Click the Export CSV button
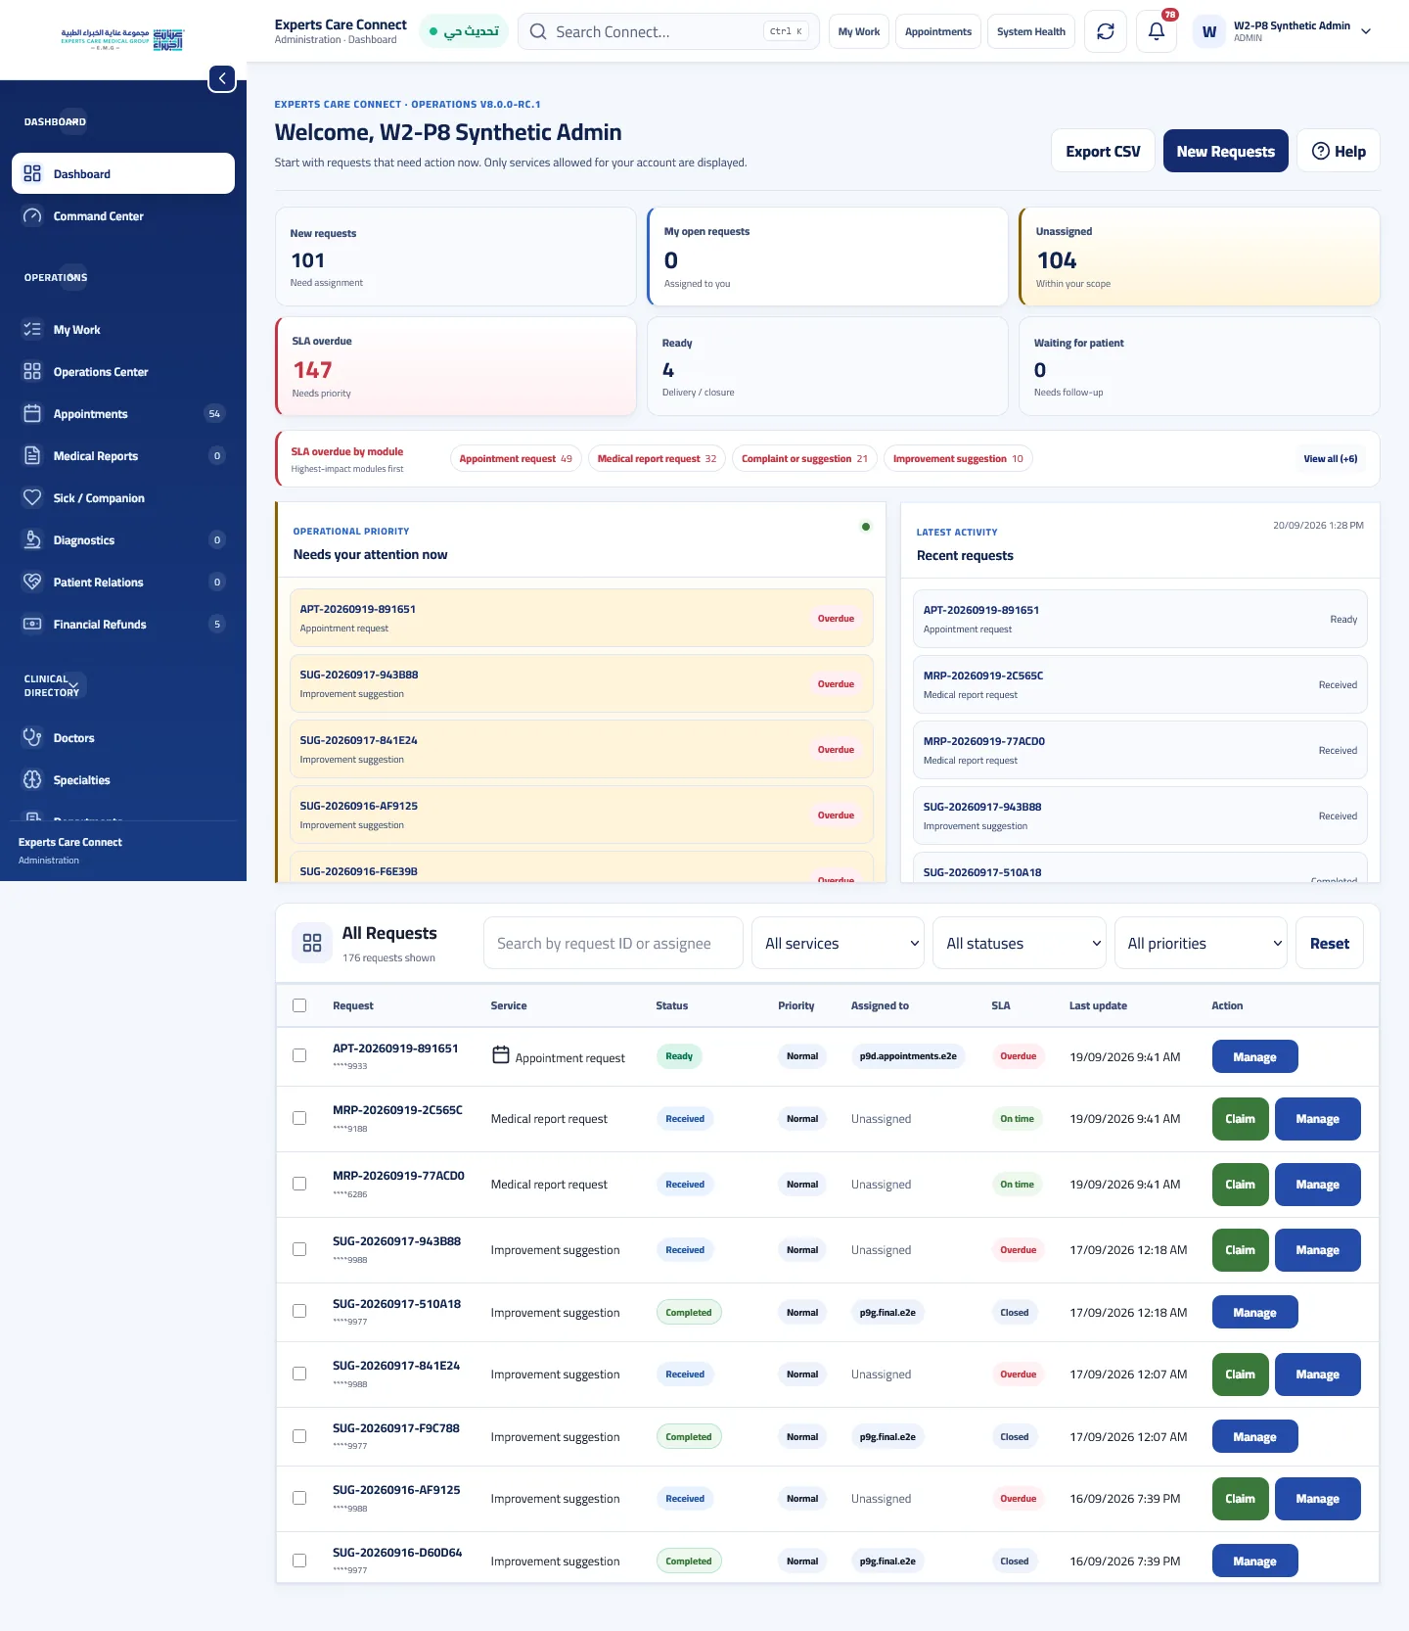Screen dimensions: 1409x1631 coord(1103,151)
